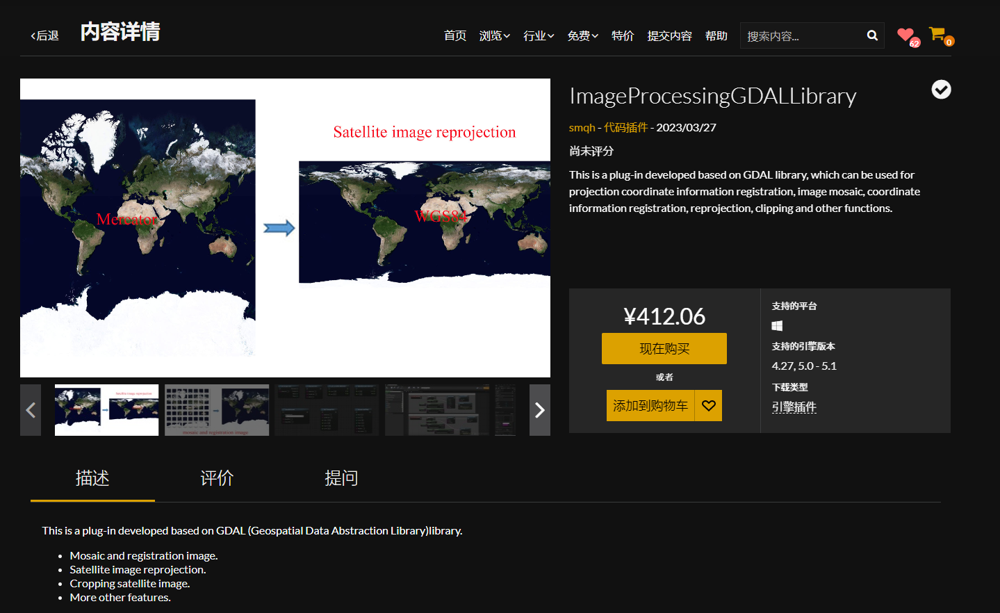Open seller smqh profile link

(582, 127)
